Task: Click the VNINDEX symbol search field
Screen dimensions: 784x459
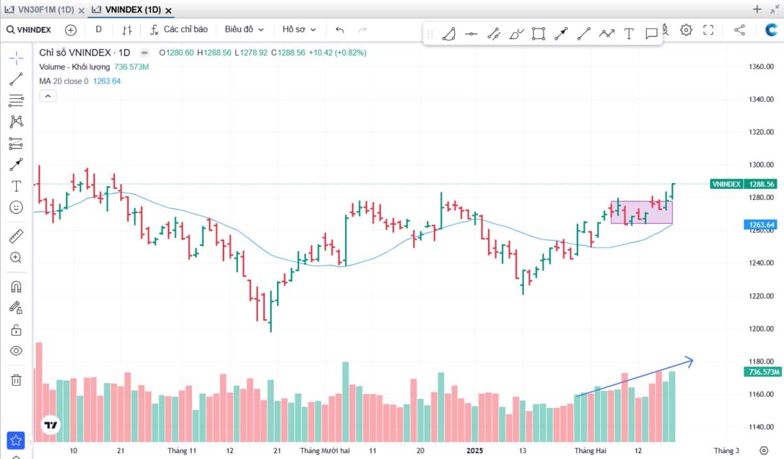Action: tap(30, 29)
